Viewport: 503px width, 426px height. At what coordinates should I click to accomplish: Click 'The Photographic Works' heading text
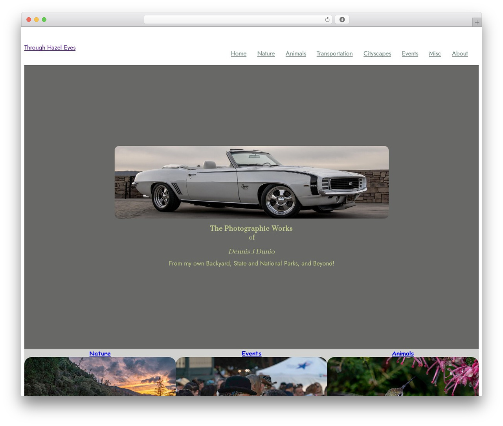coord(251,228)
